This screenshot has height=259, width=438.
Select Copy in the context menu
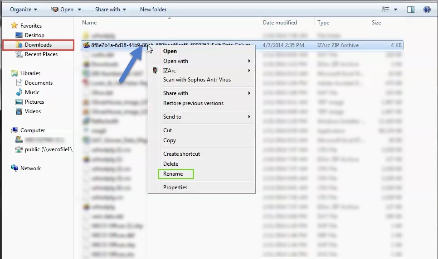(x=170, y=140)
